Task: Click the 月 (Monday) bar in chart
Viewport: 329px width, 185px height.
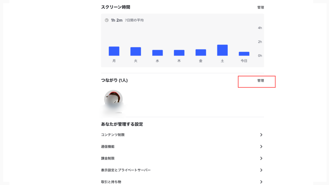Action: [x=114, y=51]
